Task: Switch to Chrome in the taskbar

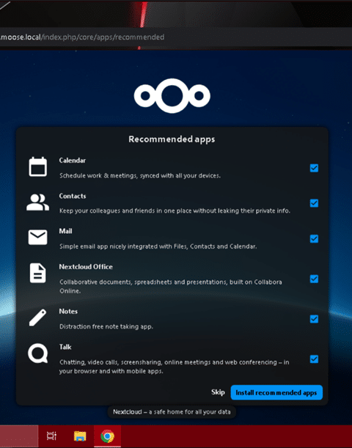Action: pos(107,436)
